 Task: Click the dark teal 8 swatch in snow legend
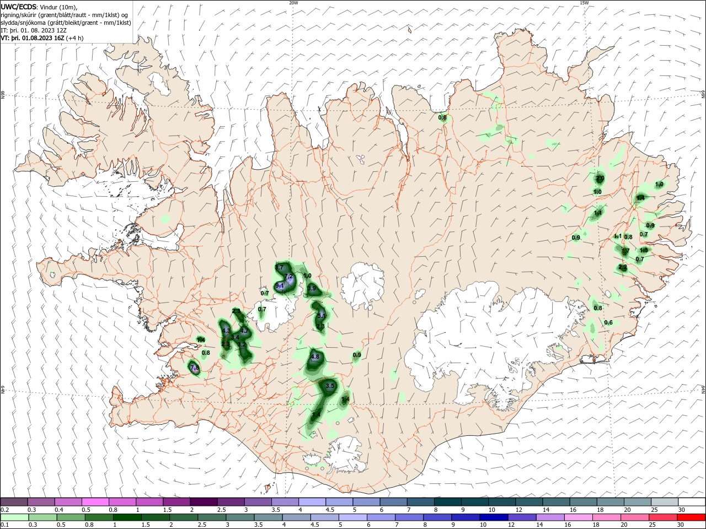coord(447,502)
